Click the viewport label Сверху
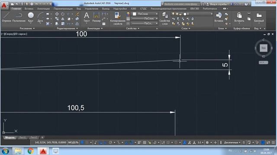Viewport: 277px width, 155px height. [9, 34]
